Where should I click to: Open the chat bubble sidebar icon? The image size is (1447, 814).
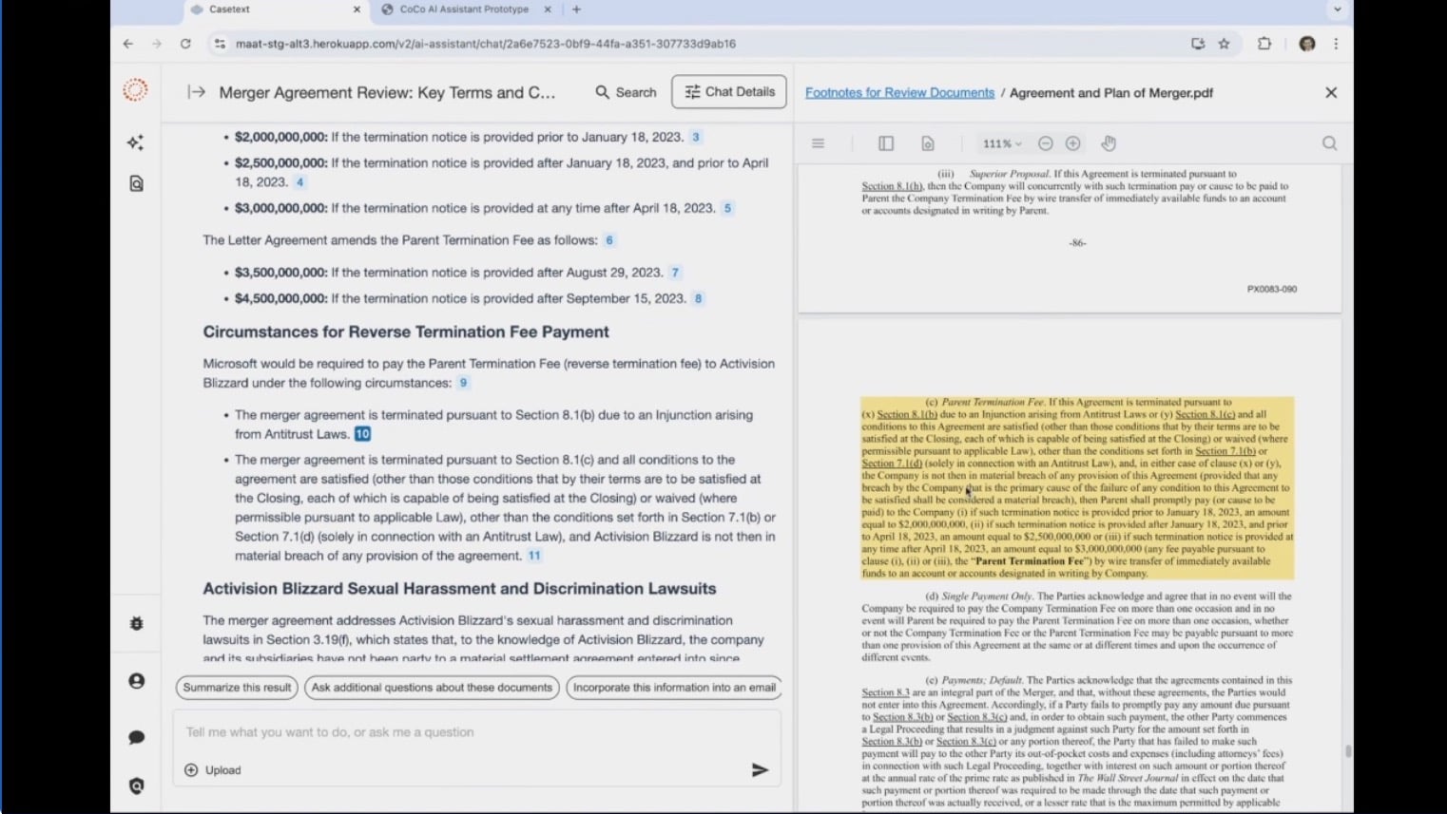pos(136,737)
